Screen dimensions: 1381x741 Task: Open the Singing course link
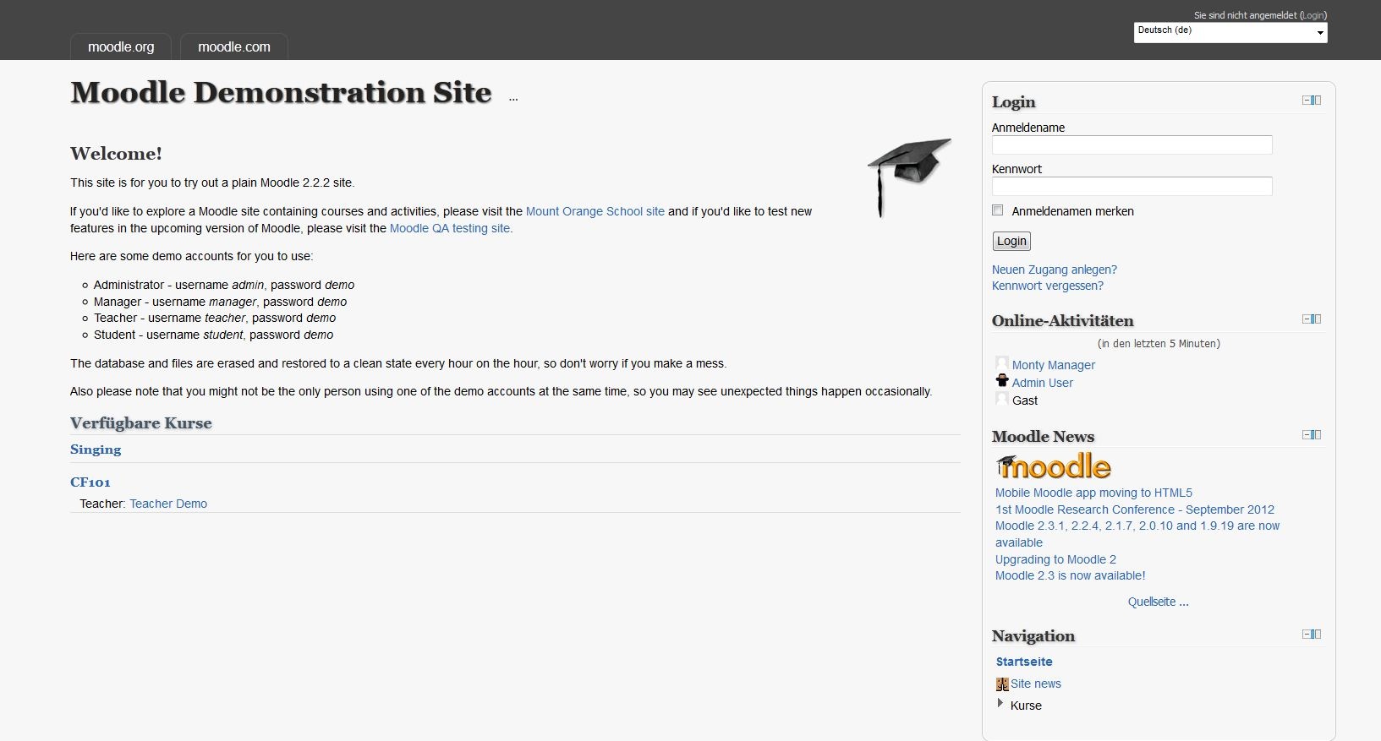pos(96,450)
